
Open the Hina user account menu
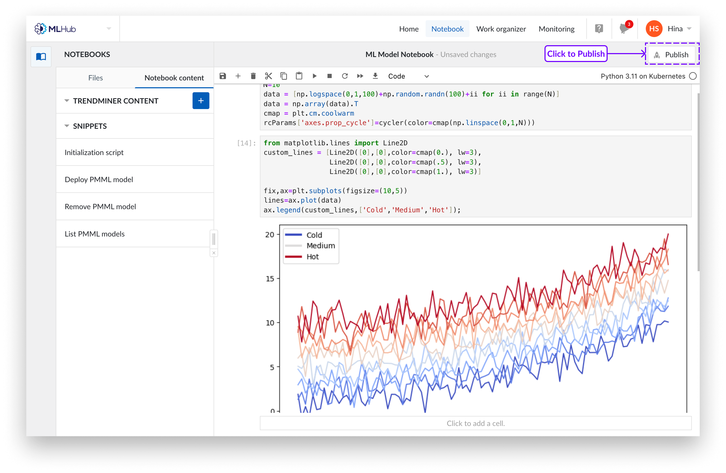pyautogui.click(x=674, y=29)
